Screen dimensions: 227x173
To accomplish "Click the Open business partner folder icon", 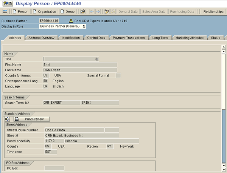I will point(83,12).
